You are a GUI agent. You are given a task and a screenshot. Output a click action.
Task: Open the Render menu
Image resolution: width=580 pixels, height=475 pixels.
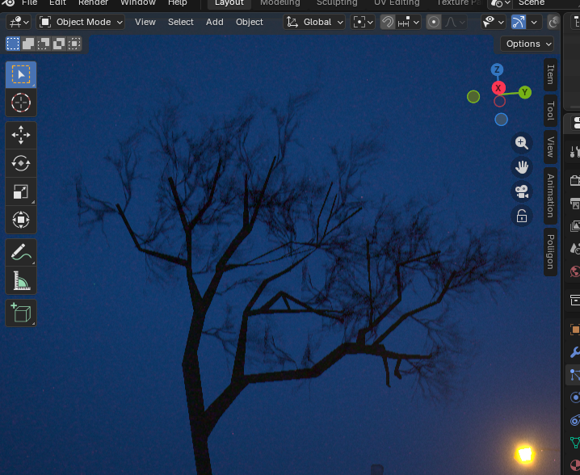(93, 3)
